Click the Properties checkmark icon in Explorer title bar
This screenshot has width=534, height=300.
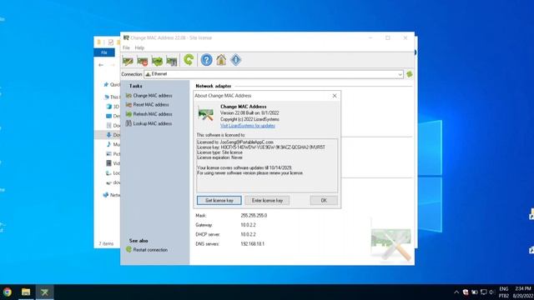[x=111, y=42]
